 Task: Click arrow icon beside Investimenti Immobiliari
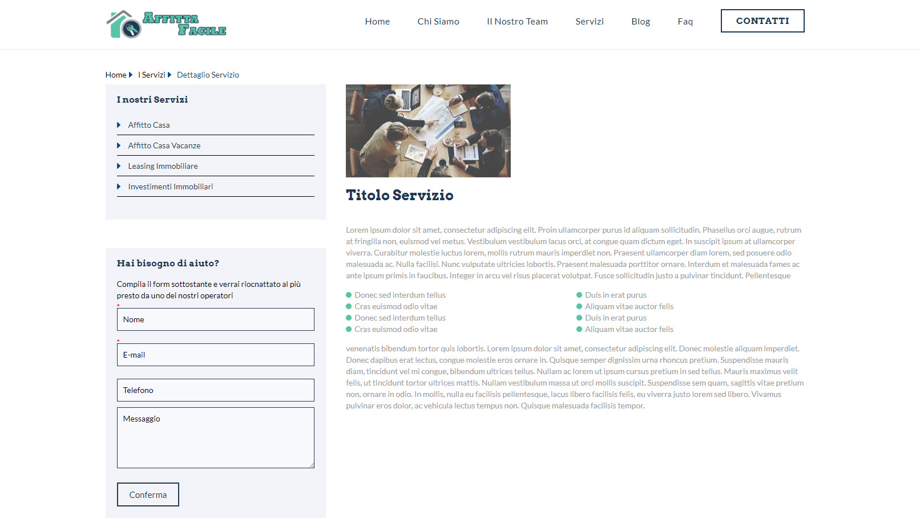tap(119, 187)
